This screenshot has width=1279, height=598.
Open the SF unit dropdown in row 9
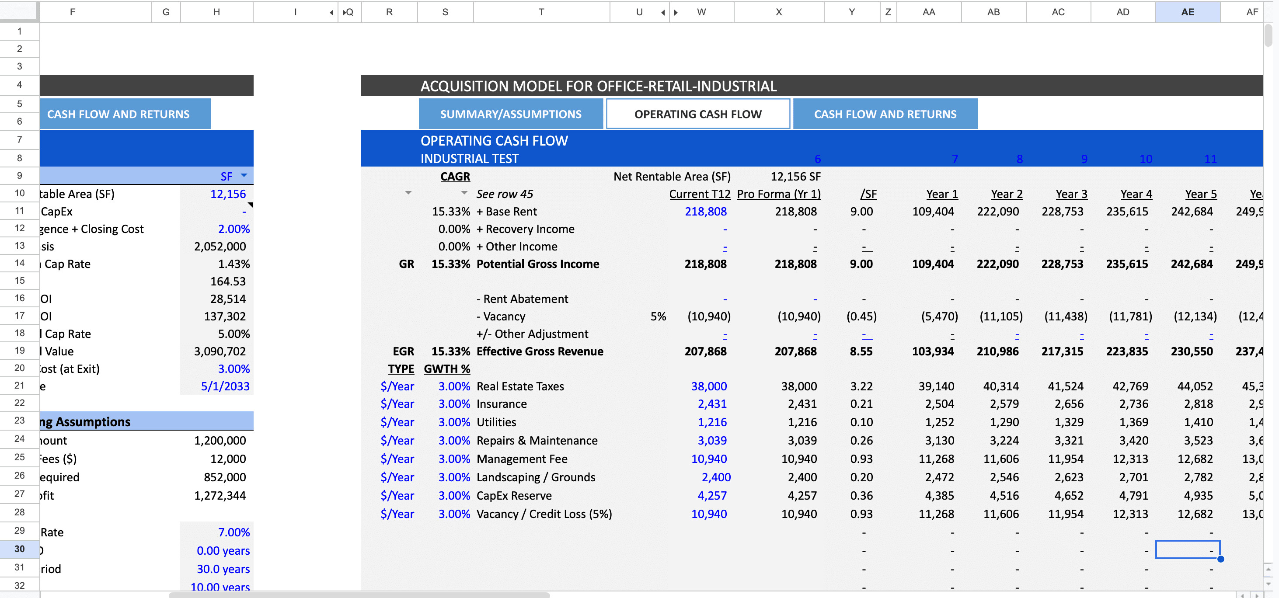click(244, 176)
